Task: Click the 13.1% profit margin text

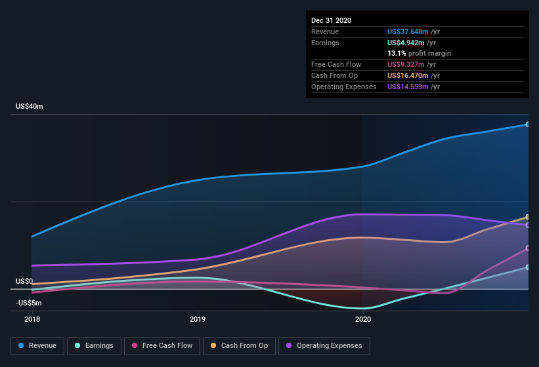Action: point(419,53)
